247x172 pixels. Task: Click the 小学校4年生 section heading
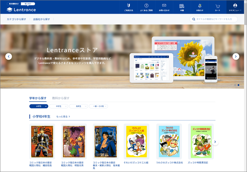[41, 117]
